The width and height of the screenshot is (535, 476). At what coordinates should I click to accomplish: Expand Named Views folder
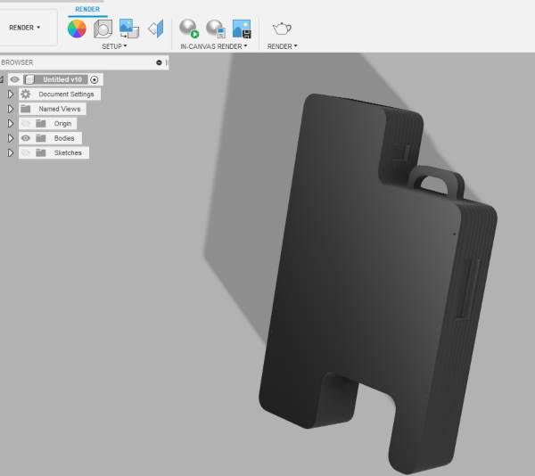pos(11,109)
